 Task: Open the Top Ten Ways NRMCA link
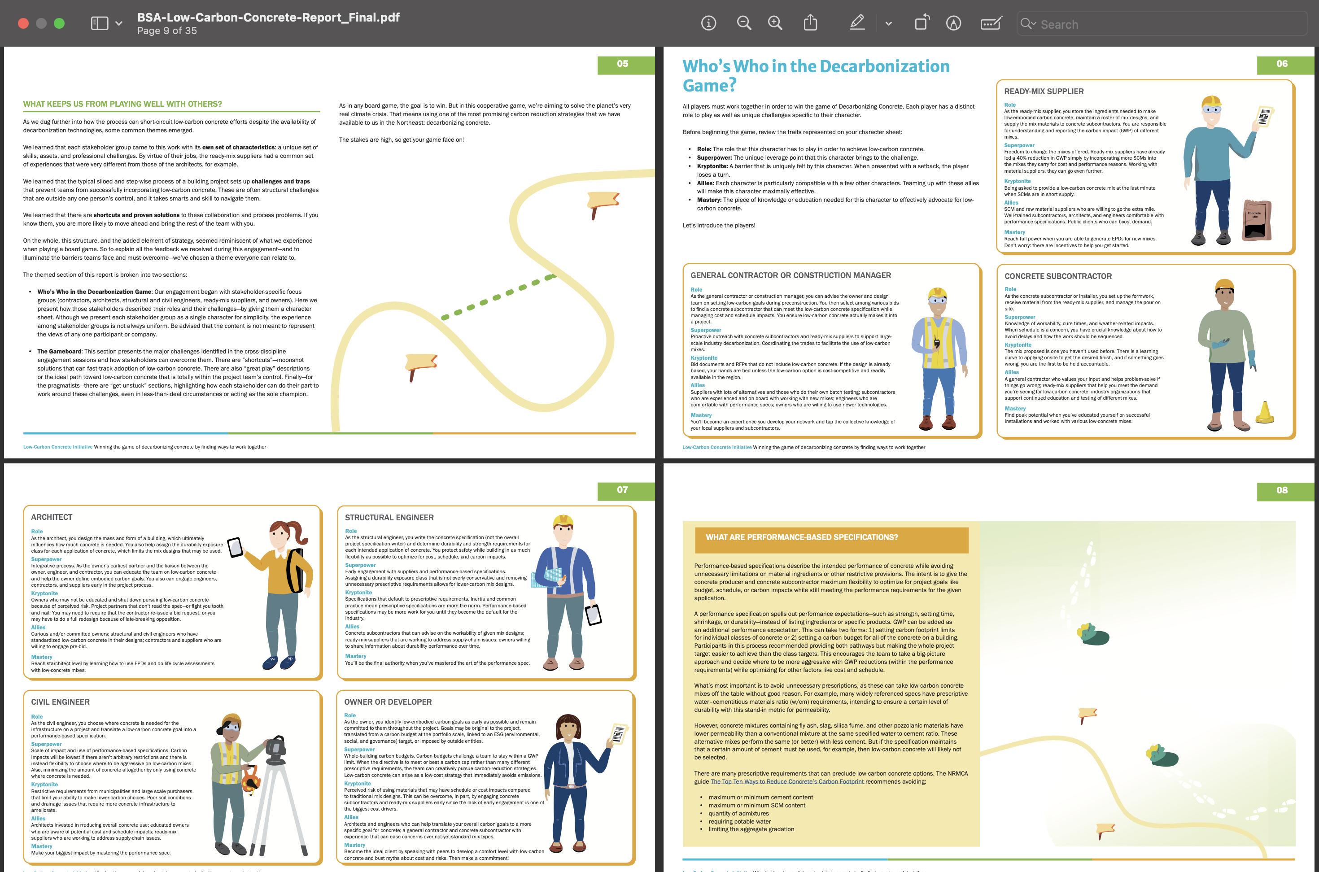click(x=787, y=781)
